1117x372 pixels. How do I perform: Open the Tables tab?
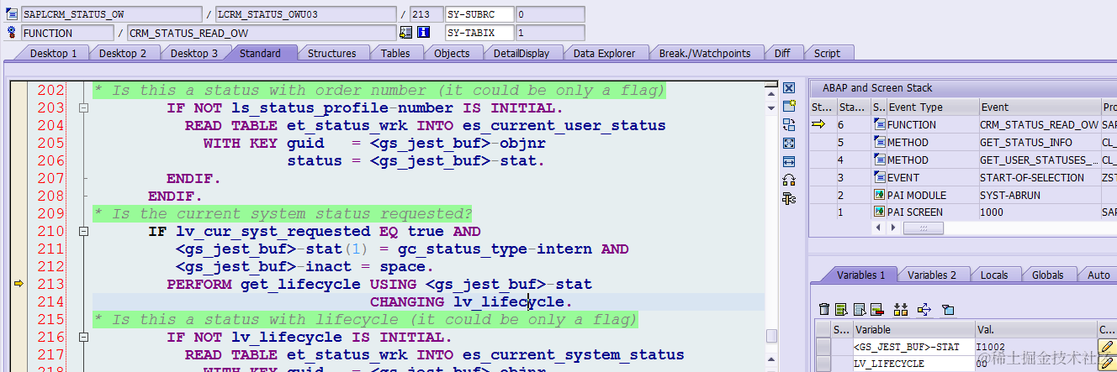(x=395, y=53)
